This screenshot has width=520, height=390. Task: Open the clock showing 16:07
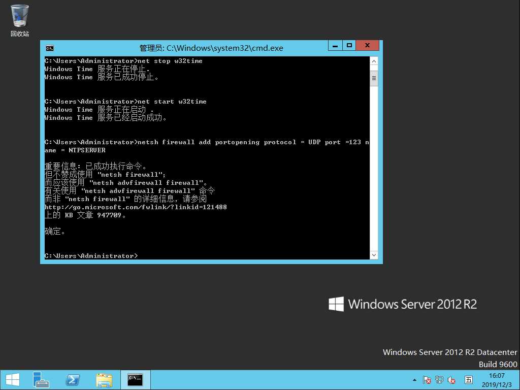497,380
